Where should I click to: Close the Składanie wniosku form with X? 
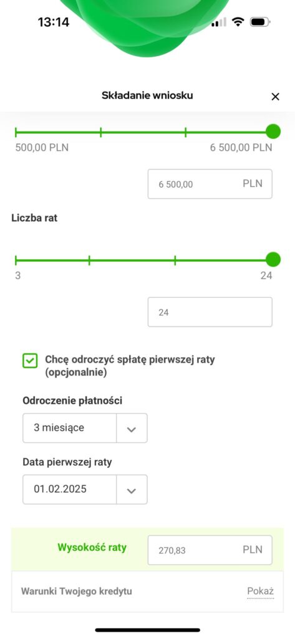pos(276,97)
